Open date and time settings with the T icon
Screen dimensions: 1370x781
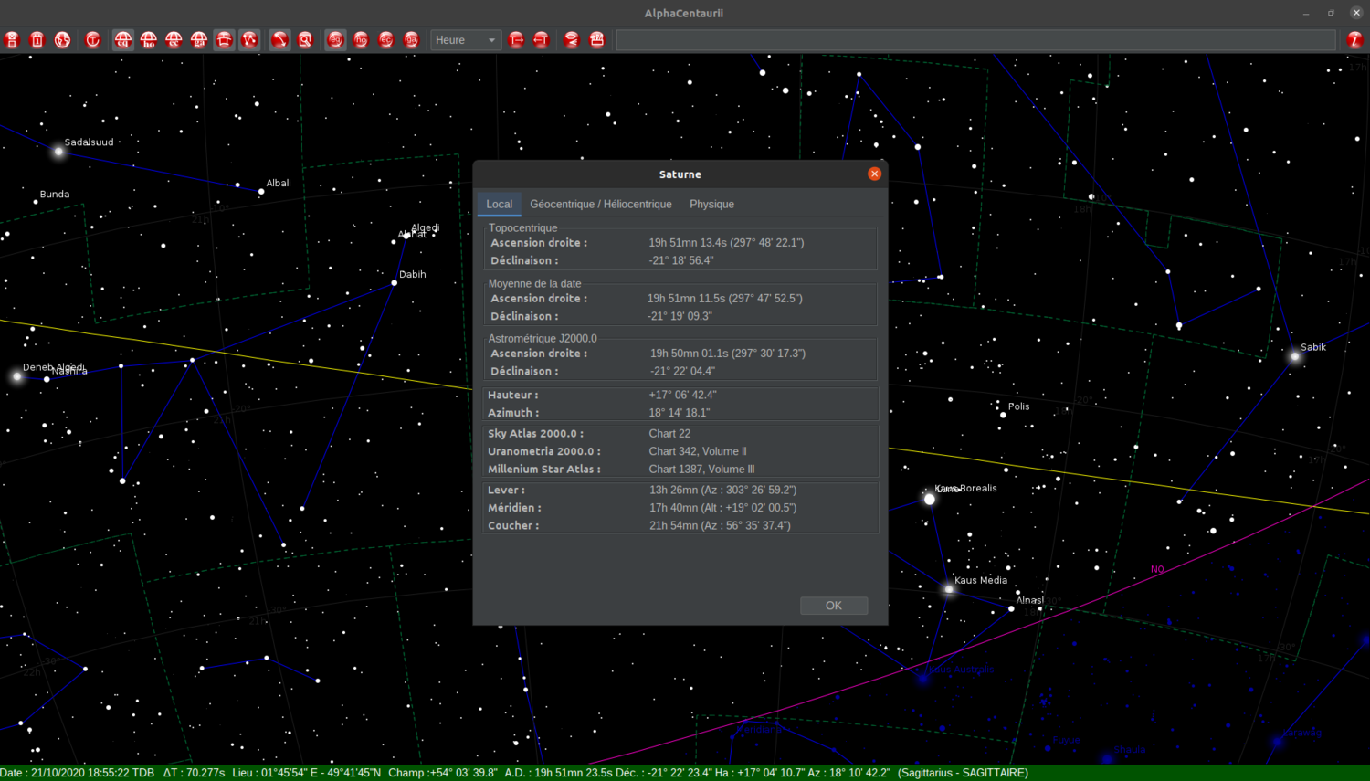point(93,39)
